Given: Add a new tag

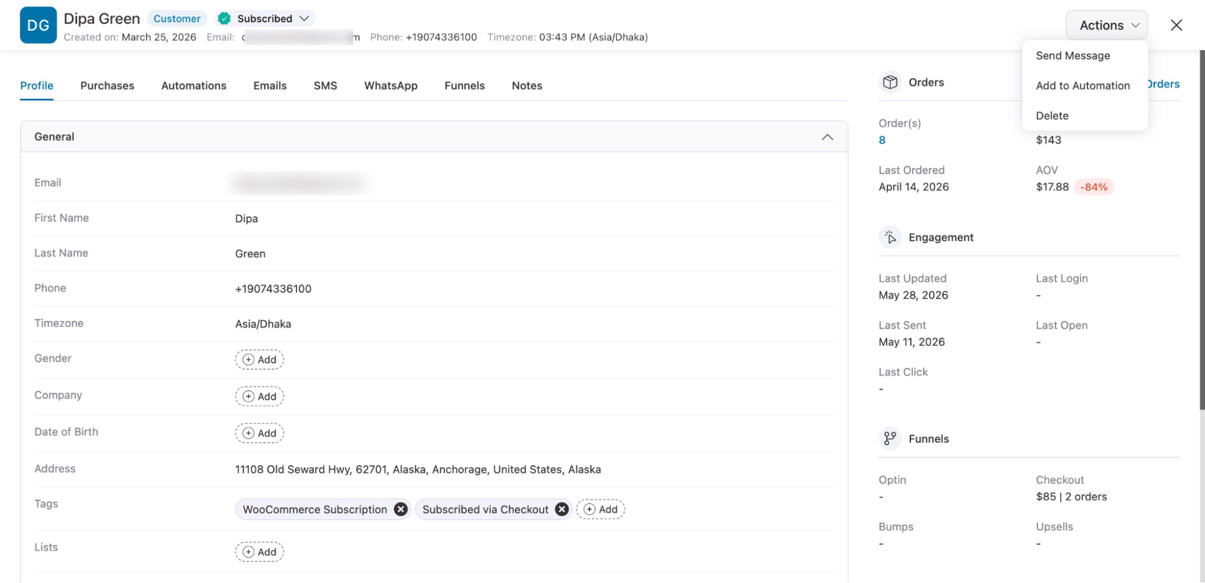Looking at the screenshot, I should (600, 510).
